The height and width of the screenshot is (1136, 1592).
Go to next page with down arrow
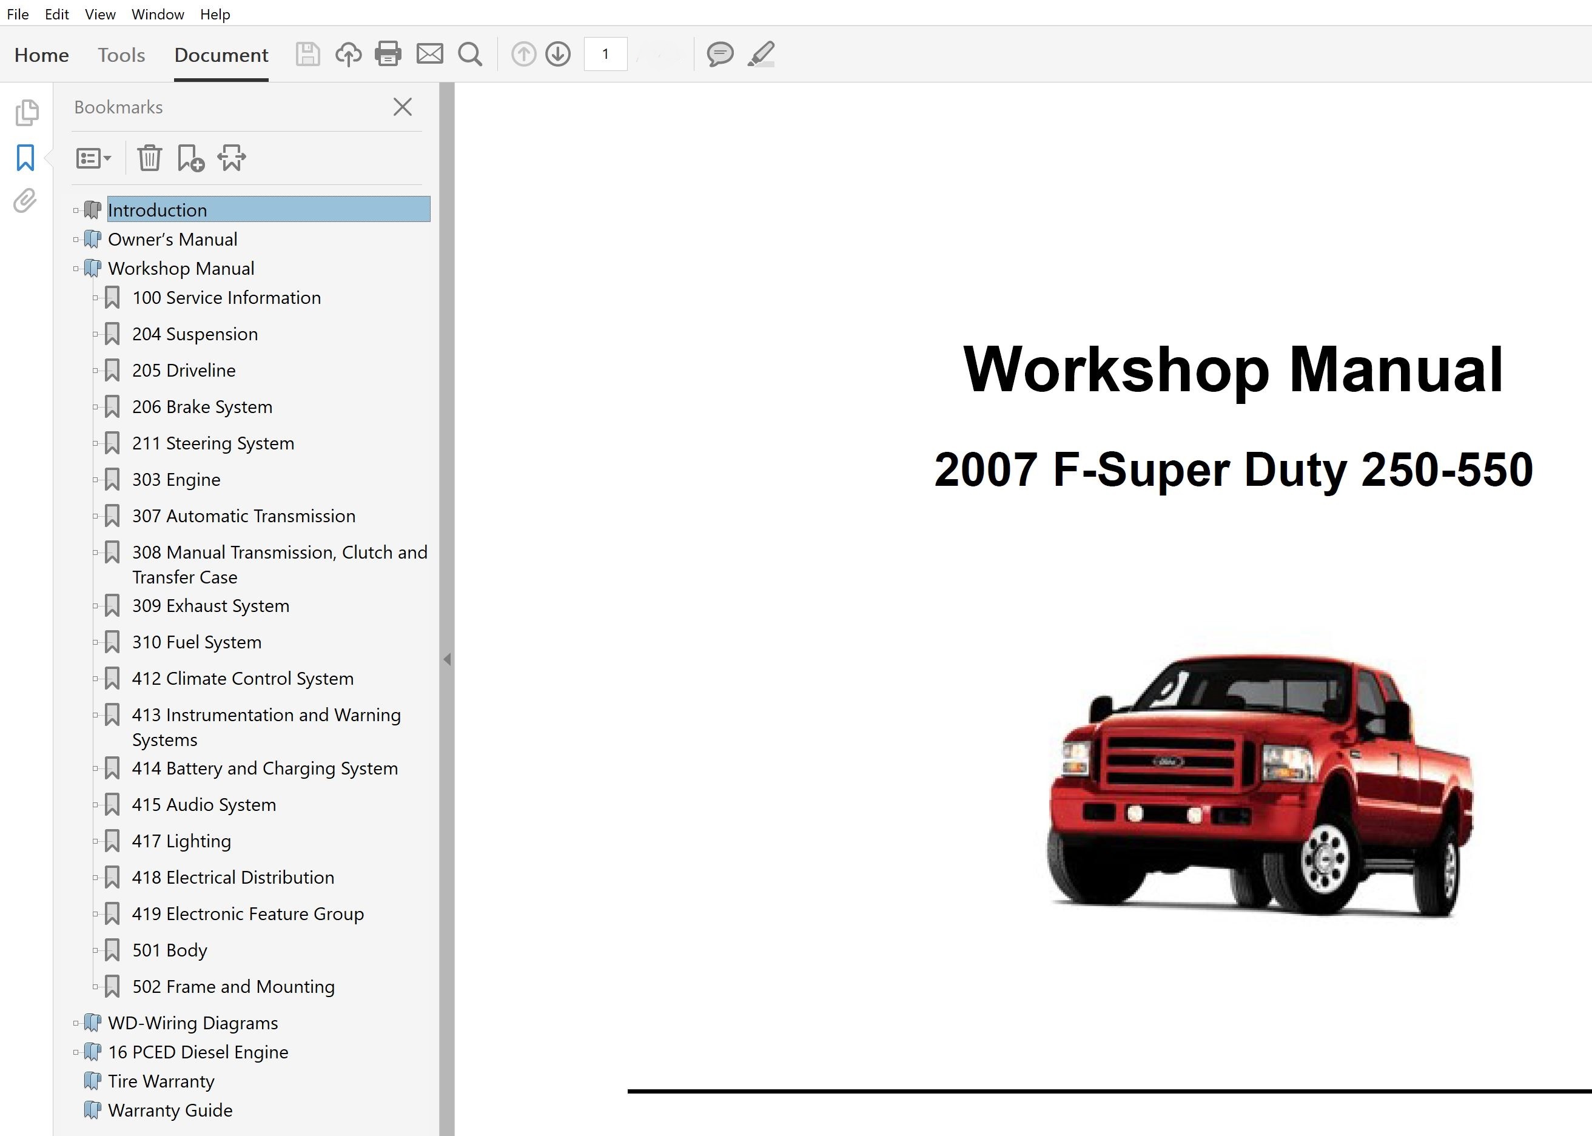click(x=558, y=54)
